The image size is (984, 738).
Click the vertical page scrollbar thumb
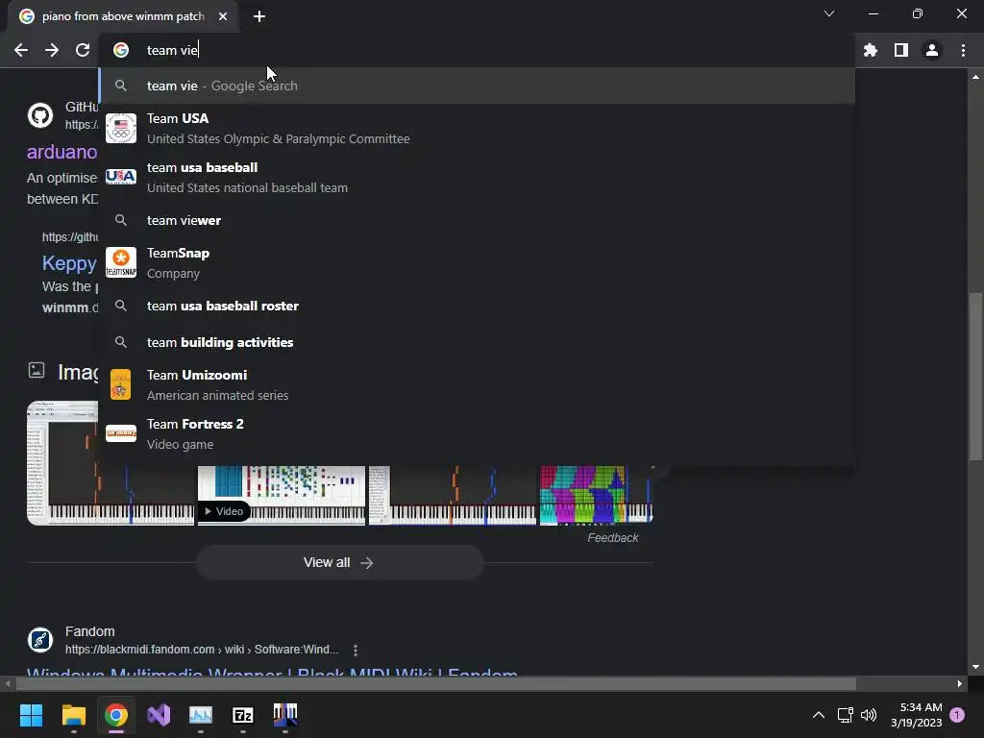(x=975, y=377)
